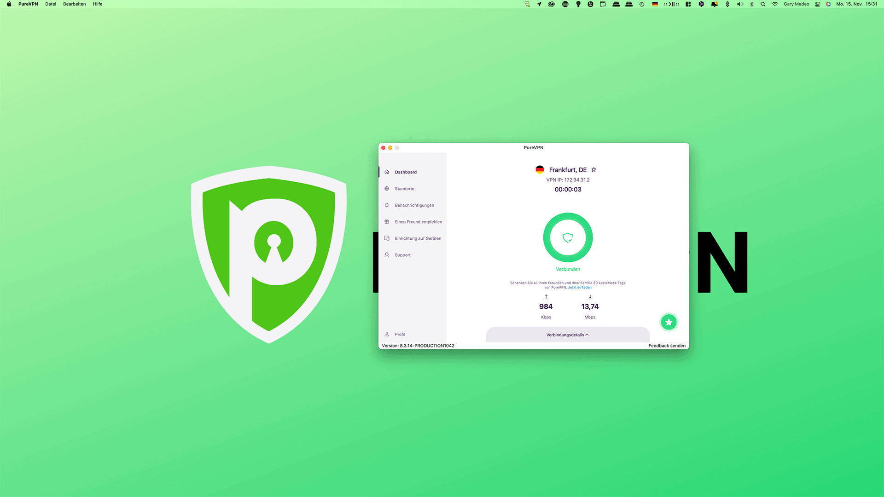
Task: Click Wi-Fi icon in menu bar
Action: 775,4
